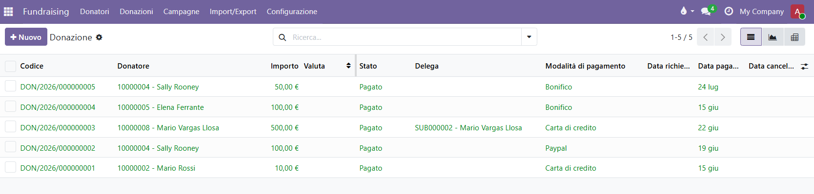Click the 500,00 € amount cell

[285, 127]
